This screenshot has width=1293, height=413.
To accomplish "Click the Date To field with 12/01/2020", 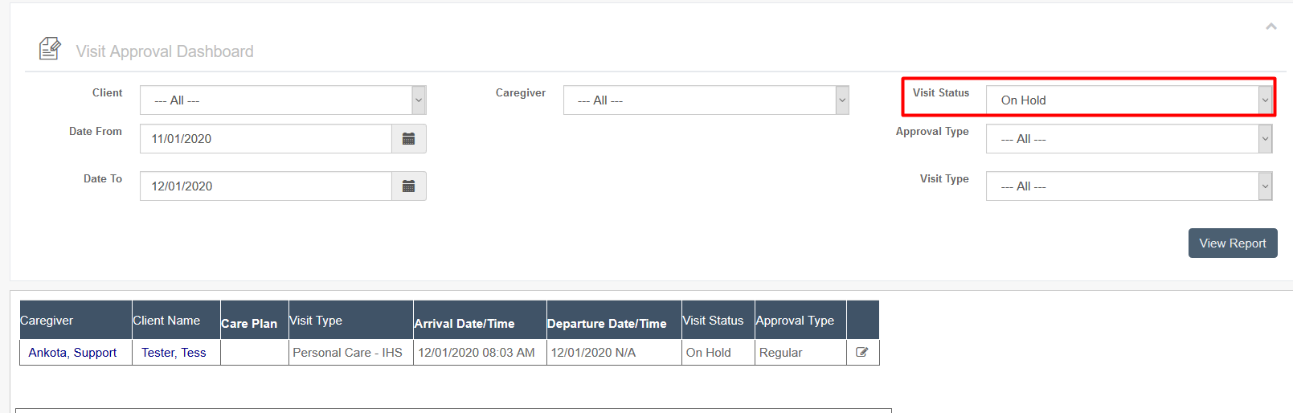I will 266,186.
